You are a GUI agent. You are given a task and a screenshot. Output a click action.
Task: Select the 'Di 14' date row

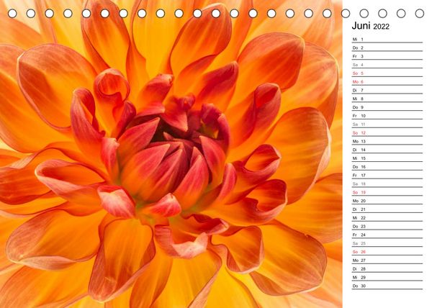pyautogui.click(x=387, y=150)
